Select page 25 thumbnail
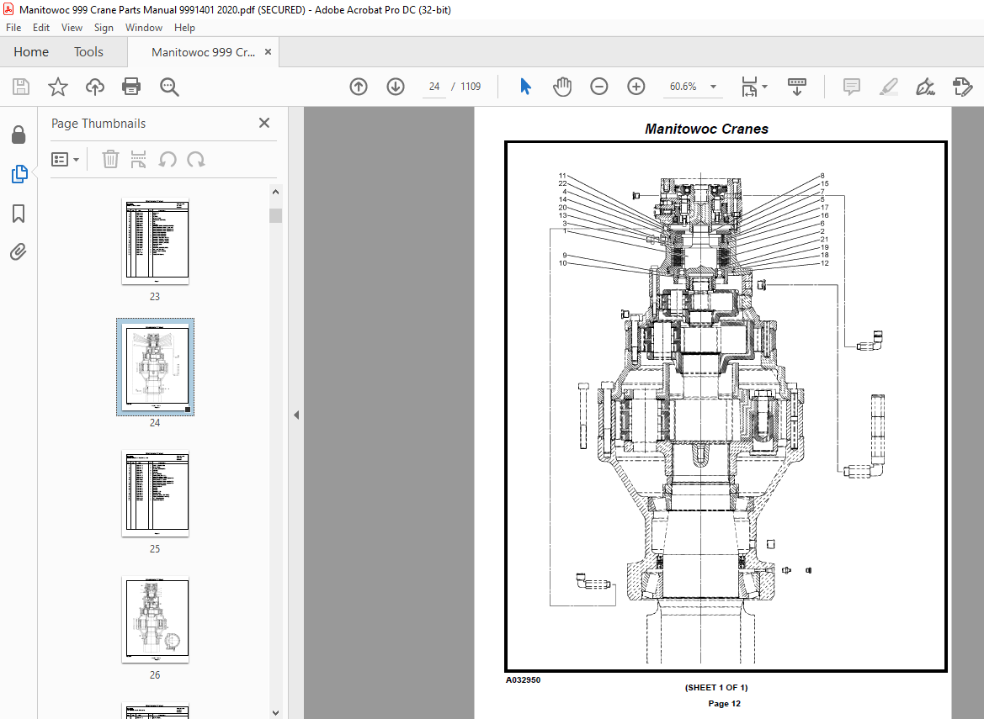 click(155, 494)
